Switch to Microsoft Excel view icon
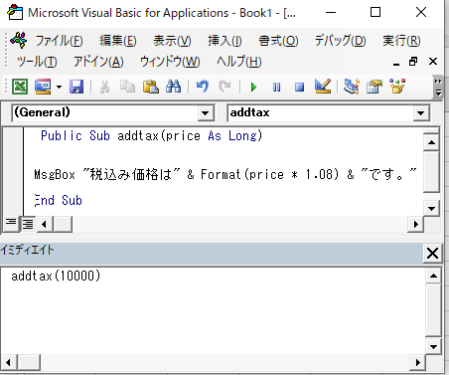 [x=20, y=87]
